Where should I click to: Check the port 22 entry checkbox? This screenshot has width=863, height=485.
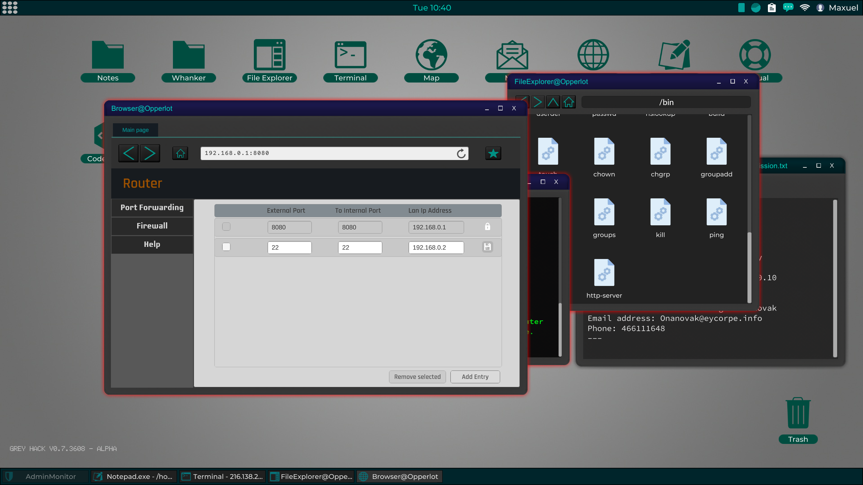[x=226, y=247]
